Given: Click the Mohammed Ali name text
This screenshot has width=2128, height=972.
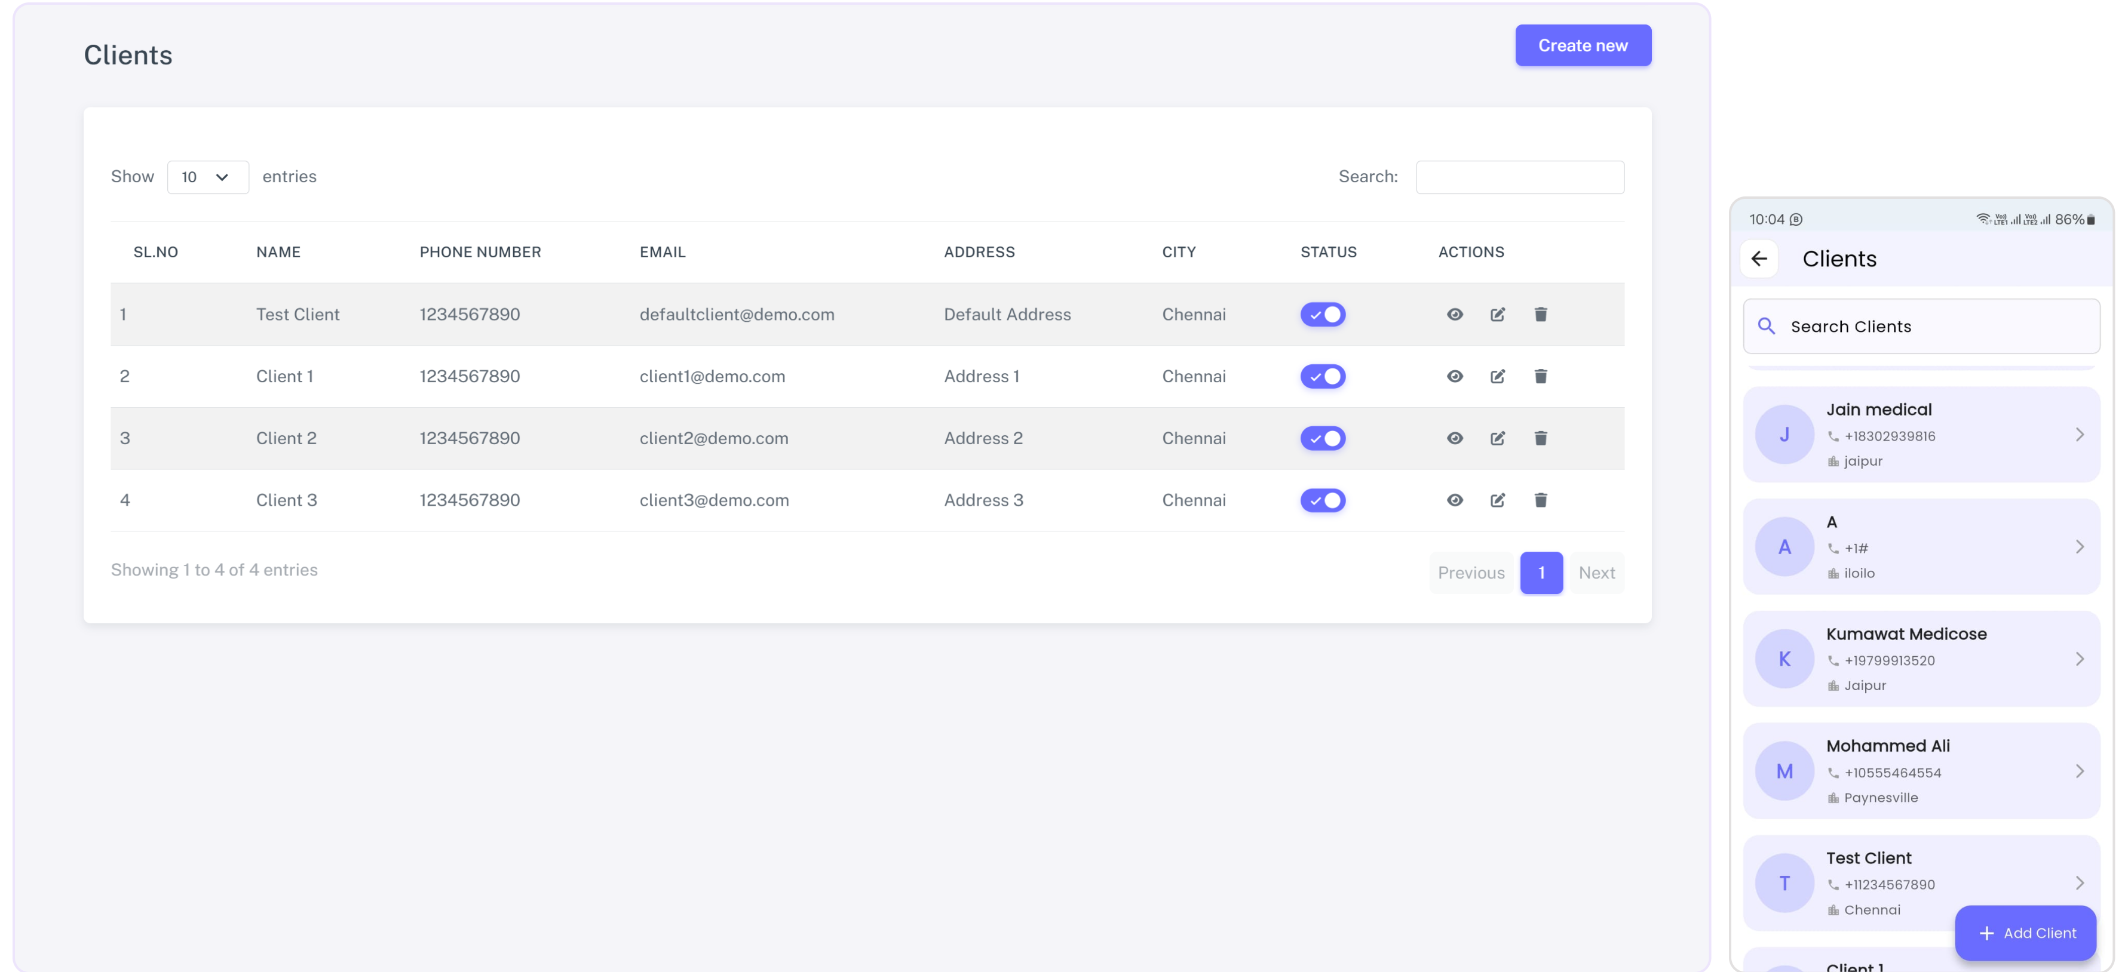Looking at the screenshot, I should pyautogui.click(x=1888, y=746).
